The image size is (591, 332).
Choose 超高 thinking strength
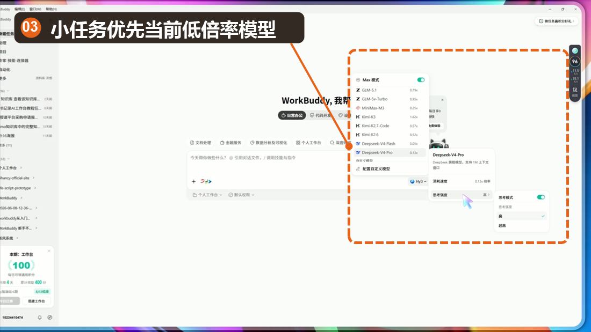521,226
